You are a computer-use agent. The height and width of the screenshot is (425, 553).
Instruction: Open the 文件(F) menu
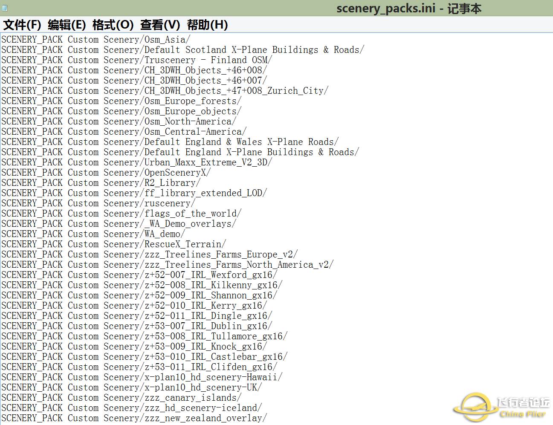[22, 25]
